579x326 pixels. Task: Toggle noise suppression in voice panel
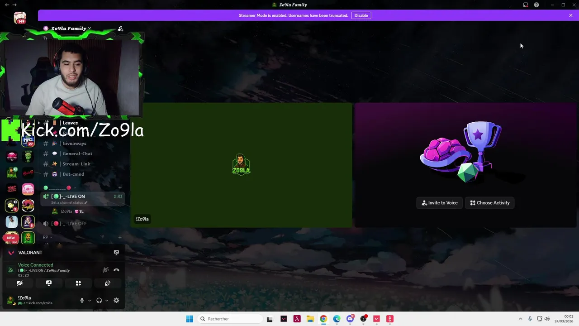click(x=105, y=270)
